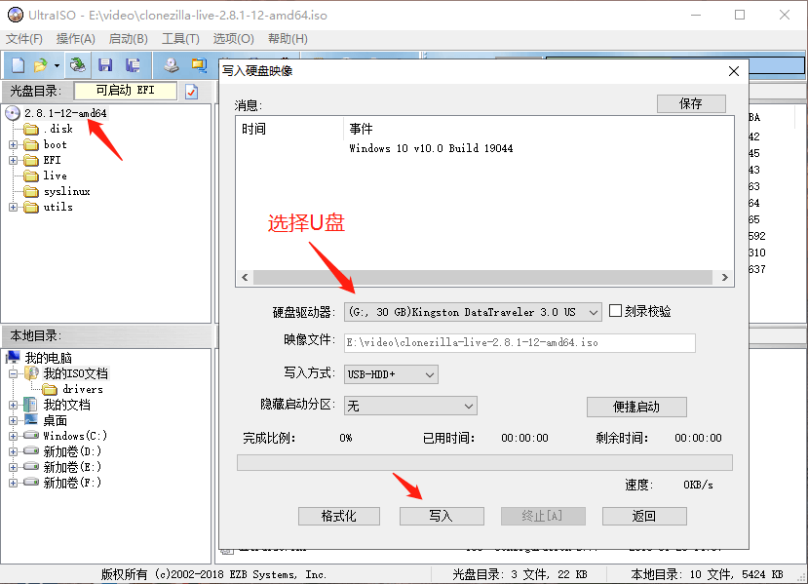Enable the 刻录校验 checkbox
This screenshot has width=808, height=584.
coord(615,311)
